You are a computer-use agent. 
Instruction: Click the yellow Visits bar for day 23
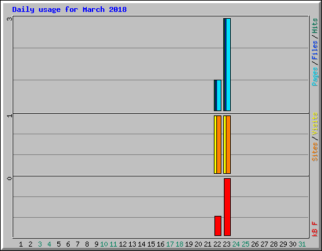tap(225, 144)
